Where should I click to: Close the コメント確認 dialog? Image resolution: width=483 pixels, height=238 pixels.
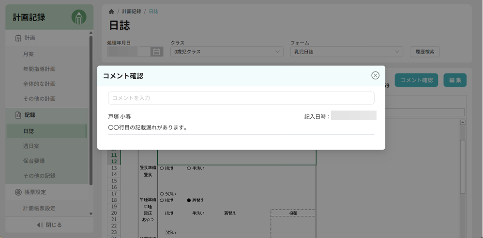click(x=375, y=75)
